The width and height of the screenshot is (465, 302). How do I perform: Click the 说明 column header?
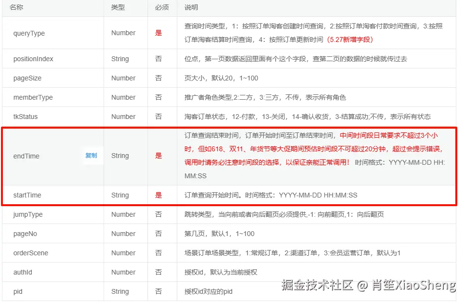191,7
